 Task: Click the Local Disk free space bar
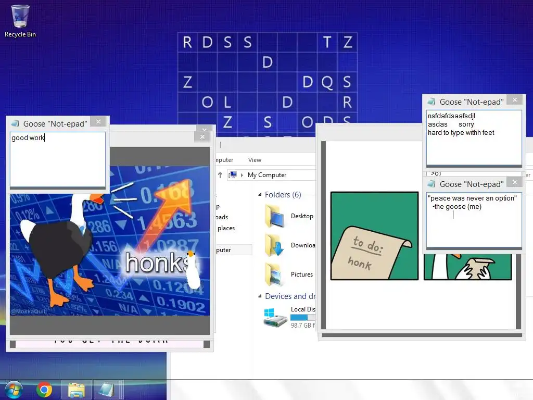point(303,317)
